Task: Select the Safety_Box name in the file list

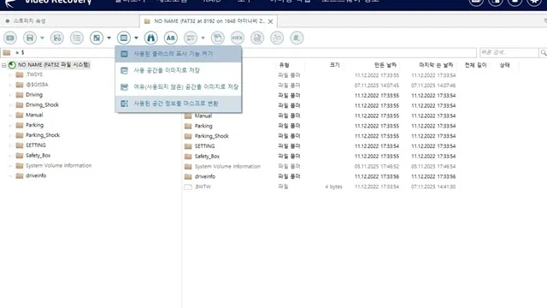Action: [x=207, y=157]
